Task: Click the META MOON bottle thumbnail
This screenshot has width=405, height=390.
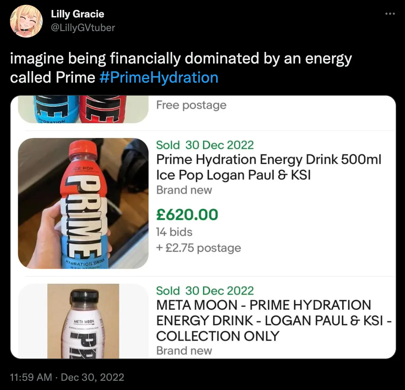Action: (83, 321)
